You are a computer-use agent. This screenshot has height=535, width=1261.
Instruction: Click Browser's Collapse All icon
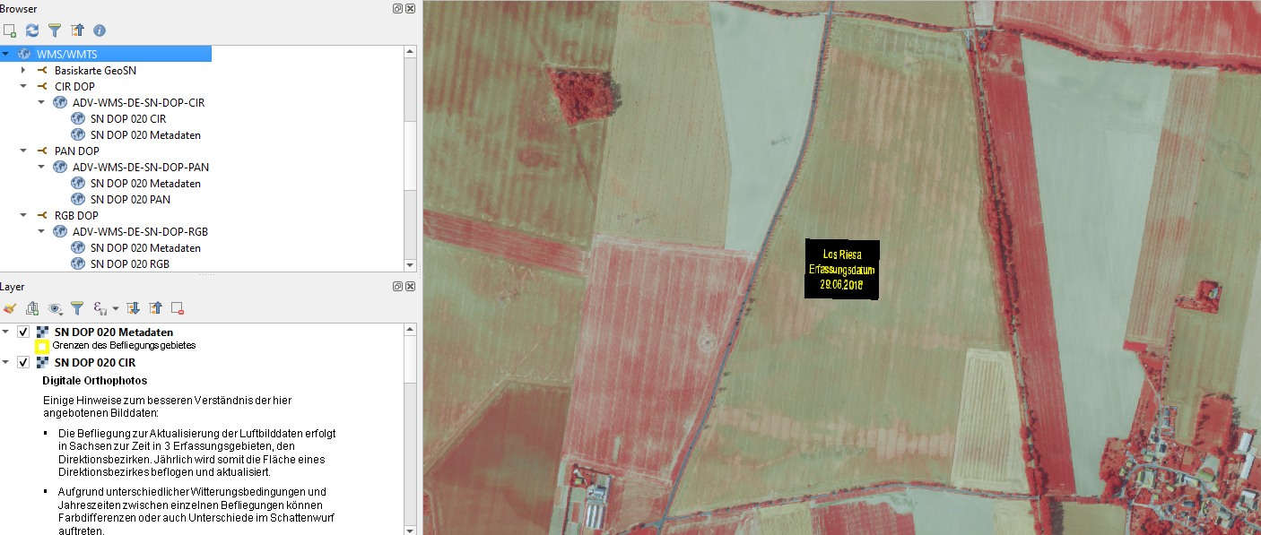click(x=77, y=30)
